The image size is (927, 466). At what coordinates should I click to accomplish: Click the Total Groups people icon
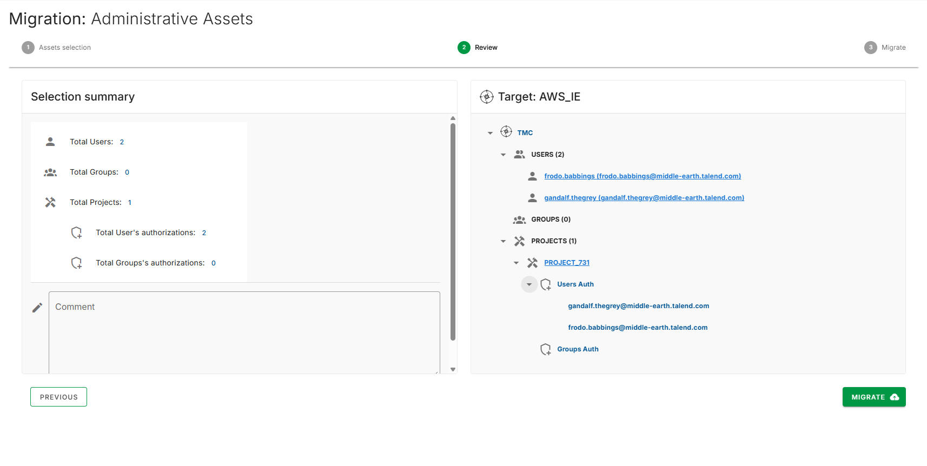(50, 172)
